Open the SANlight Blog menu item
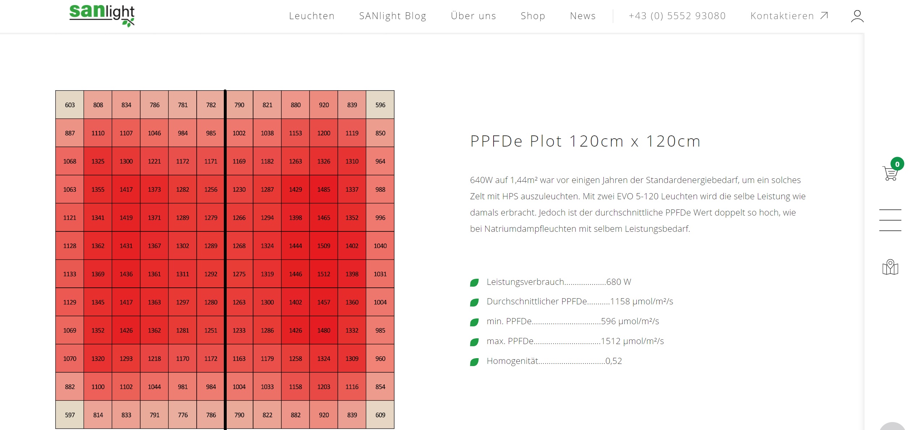This screenshot has height=430, width=918. click(x=393, y=16)
